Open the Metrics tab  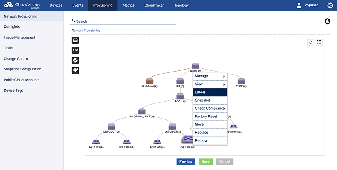coord(128,5)
